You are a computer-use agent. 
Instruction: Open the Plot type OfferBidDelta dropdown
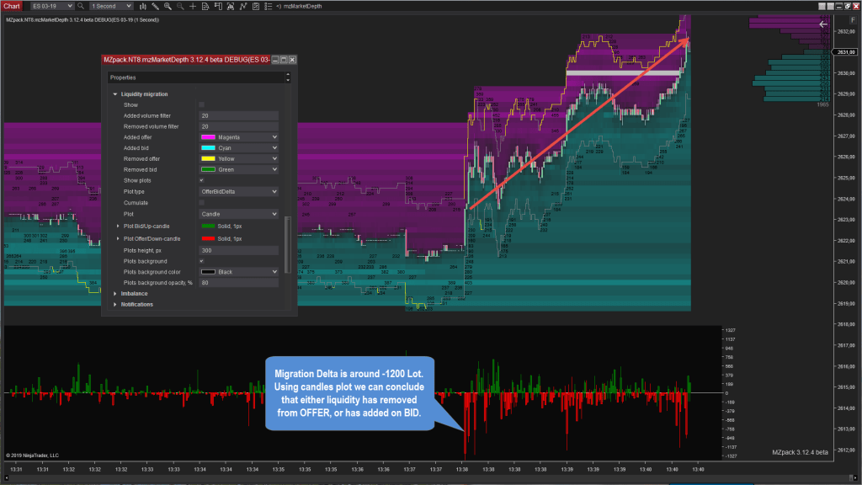[x=238, y=191]
